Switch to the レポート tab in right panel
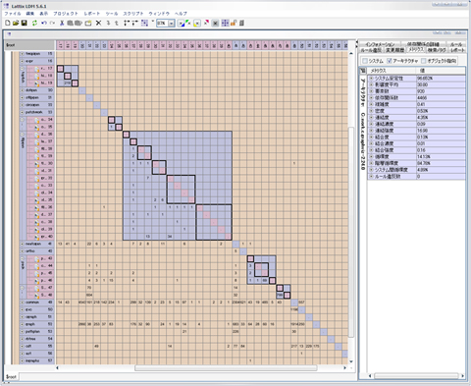 457,50
